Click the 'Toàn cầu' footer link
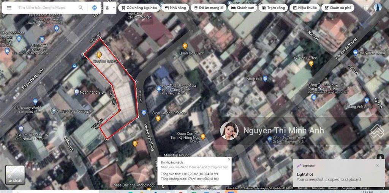The width and height of the screenshot is (389, 193). [x=302, y=188]
